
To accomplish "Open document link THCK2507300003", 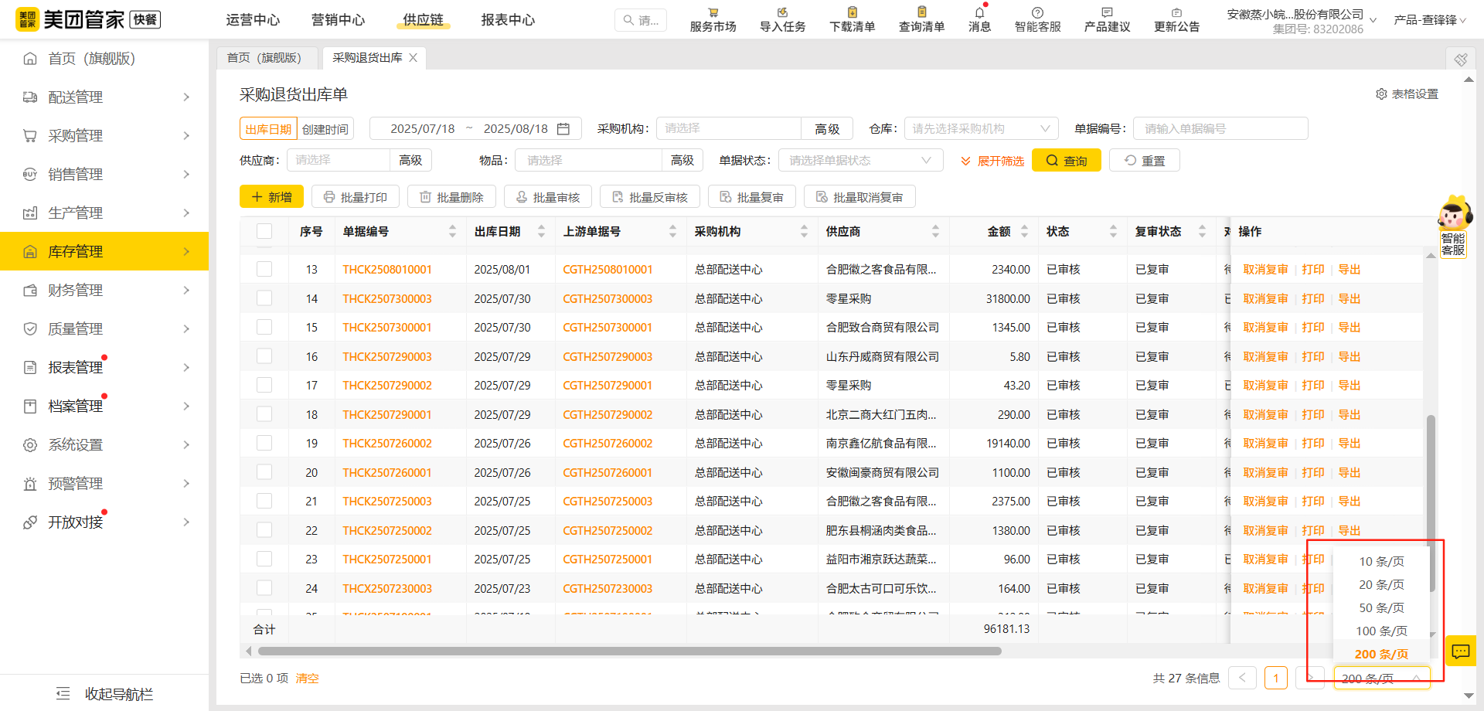I will click(x=387, y=298).
